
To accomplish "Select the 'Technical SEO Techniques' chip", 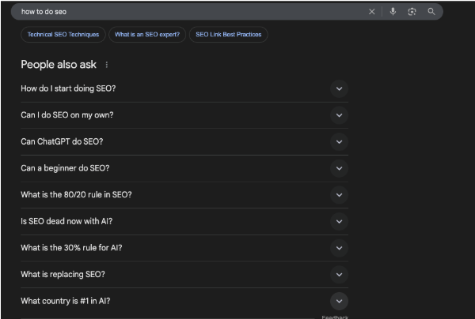I will [x=63, y=35].
